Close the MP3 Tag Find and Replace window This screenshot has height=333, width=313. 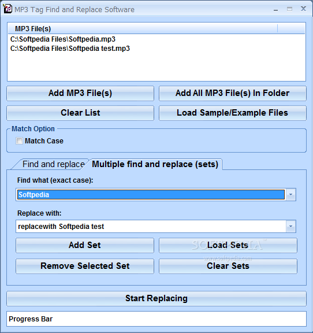tap(303, 9)
